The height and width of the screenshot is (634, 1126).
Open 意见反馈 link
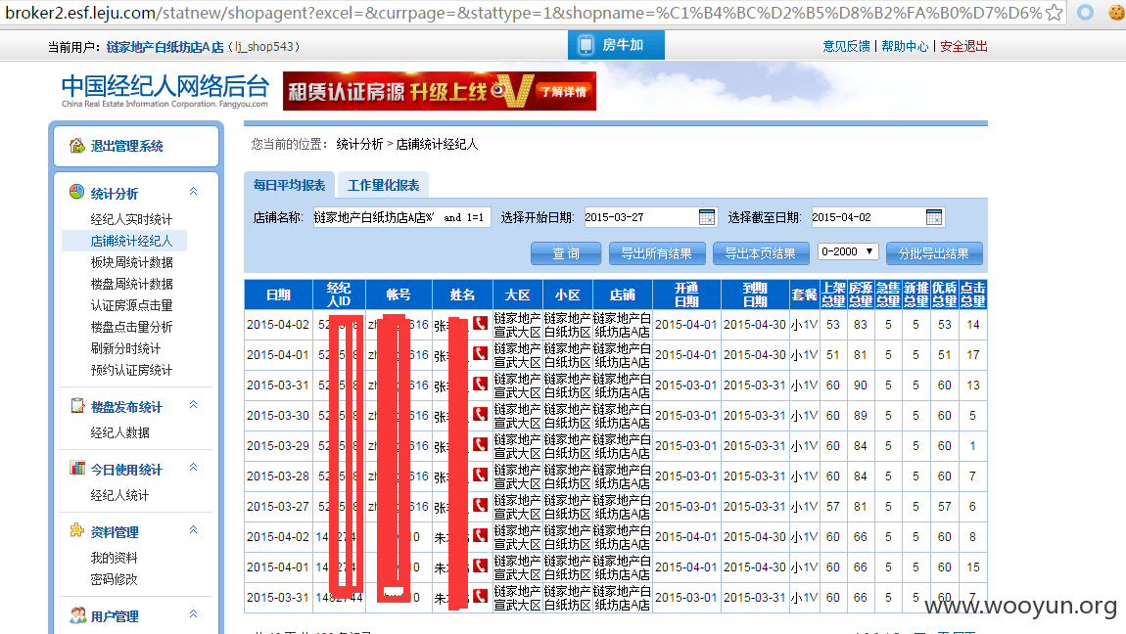(847, 46)
